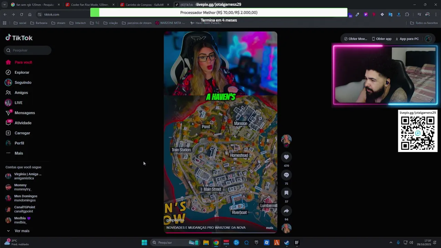The image size is (441, 248).
Task: Expand video caption with mais
Action: 269,228
